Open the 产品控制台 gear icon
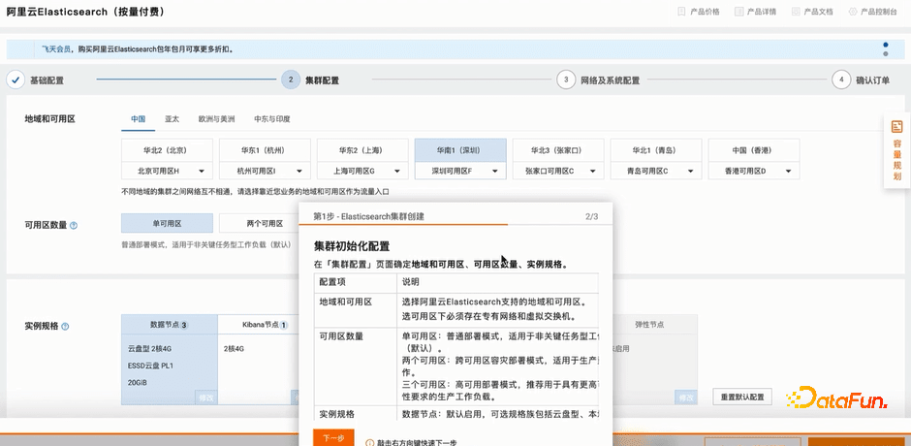The height and width of the screenshot is (446, 911). (852, 12)
